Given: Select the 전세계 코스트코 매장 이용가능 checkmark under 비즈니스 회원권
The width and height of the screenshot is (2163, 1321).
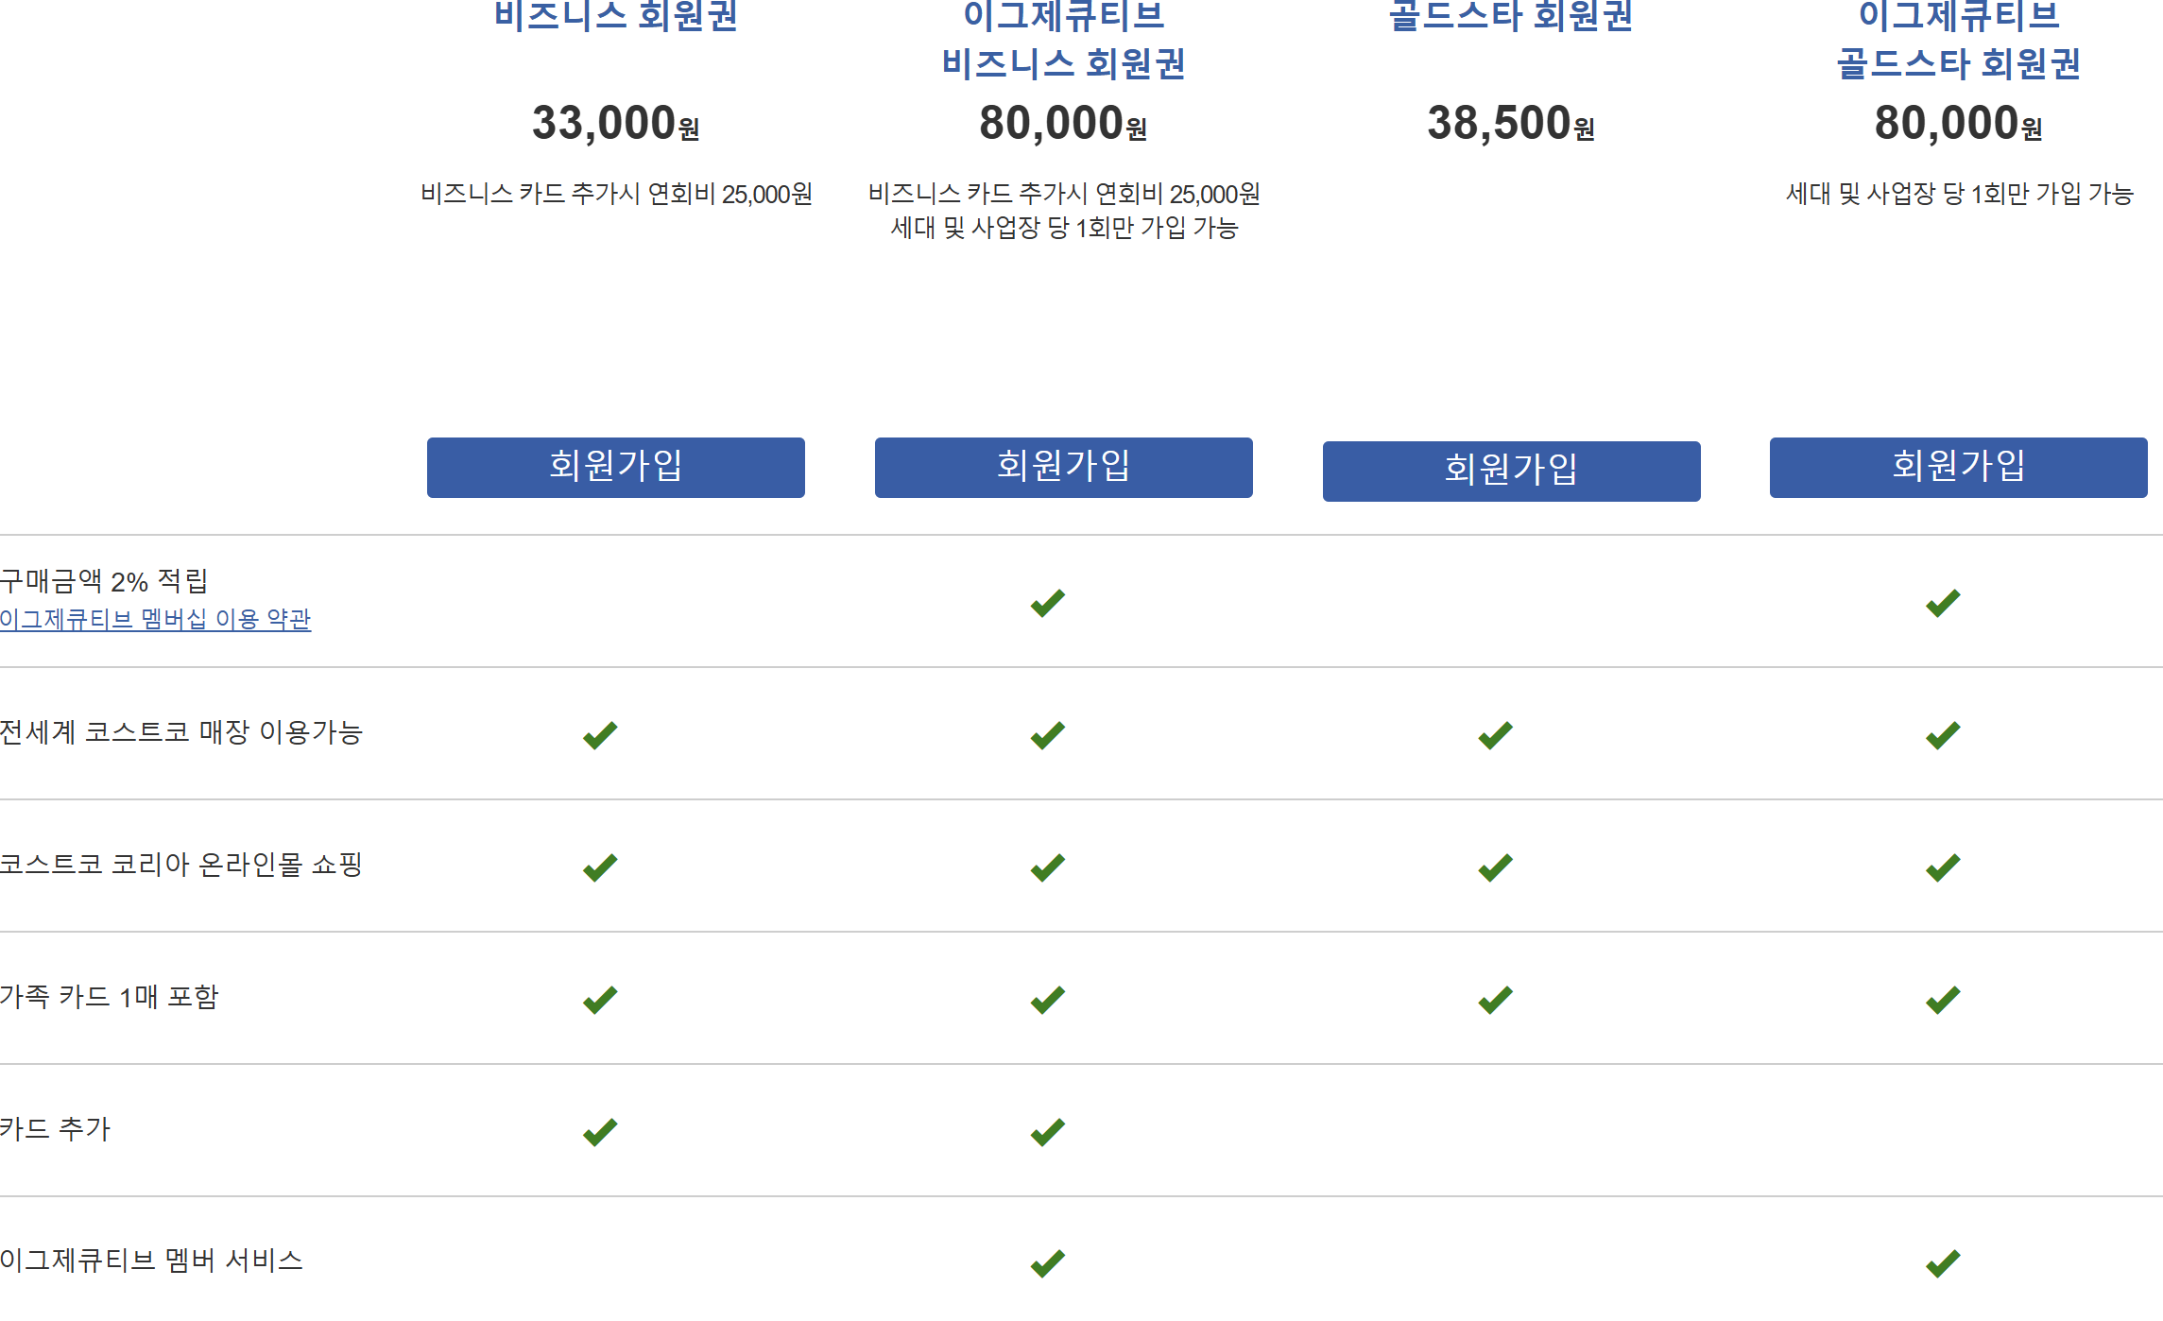Looking at the screenshot, I should 598,734.
